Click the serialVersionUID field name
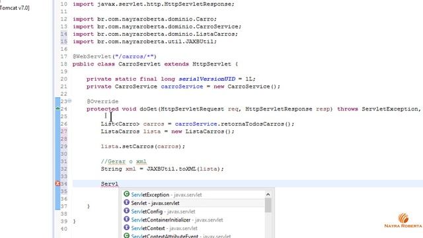 (207, 79)
